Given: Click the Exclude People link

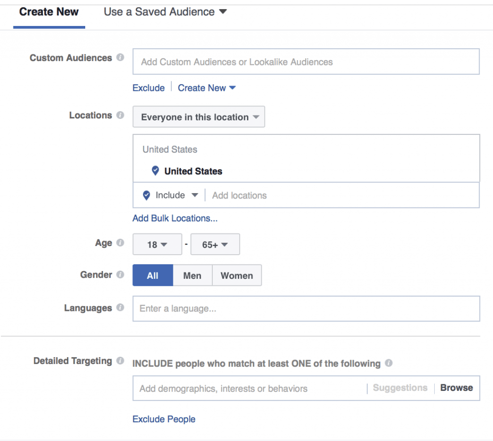Looking at the screenshot, I should click(164, 419).
